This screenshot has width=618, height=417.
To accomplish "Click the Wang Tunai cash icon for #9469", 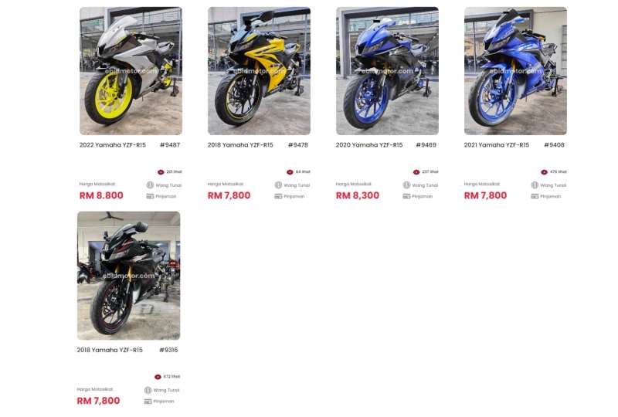I will point(407,185).
